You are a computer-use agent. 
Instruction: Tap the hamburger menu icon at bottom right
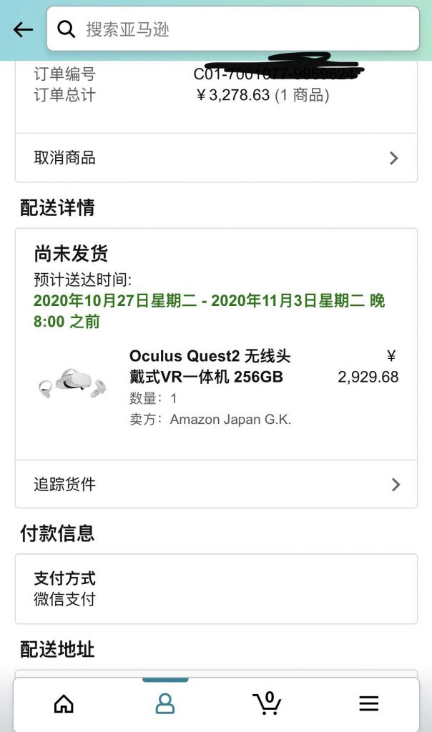pos(369,703)
